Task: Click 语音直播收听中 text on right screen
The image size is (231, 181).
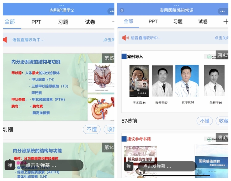Action: [x=146, y=38]
